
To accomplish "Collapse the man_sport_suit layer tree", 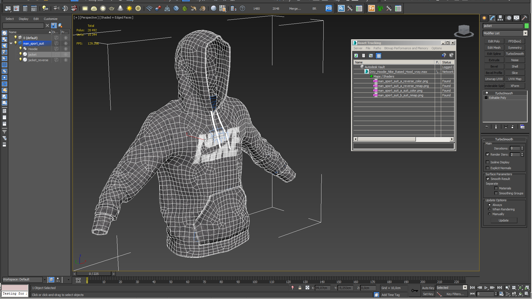I will [x=11, y=43].
